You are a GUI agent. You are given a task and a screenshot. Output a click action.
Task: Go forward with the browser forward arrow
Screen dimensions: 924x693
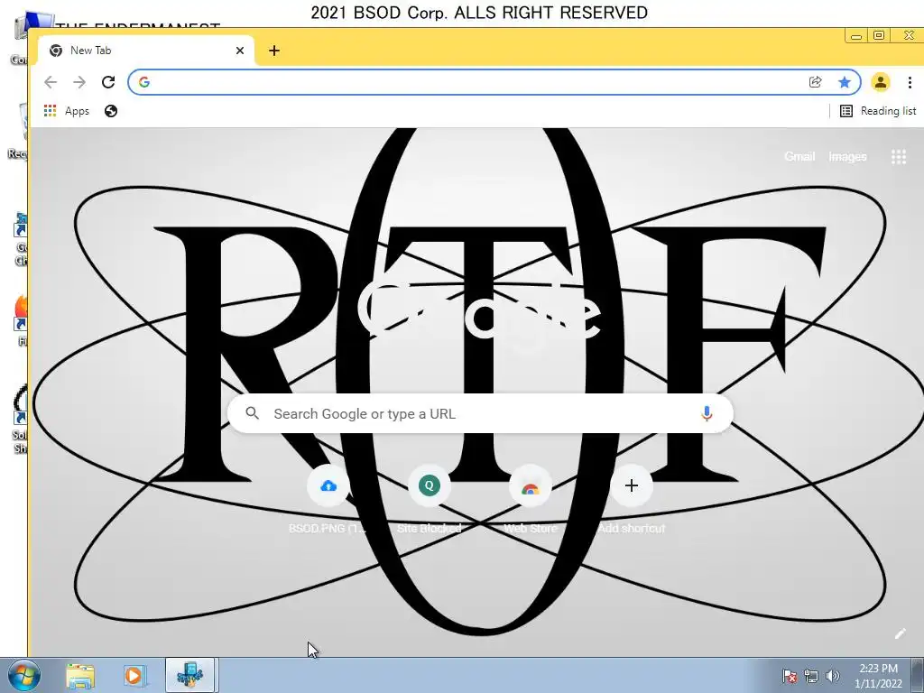pyautogui.click(x=79, y=82)
